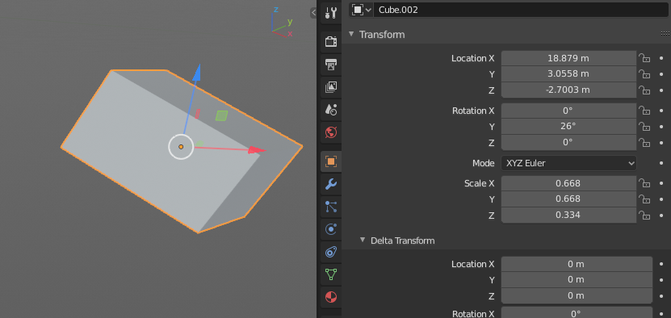
Task: Open the Tool properties tab
Action: [330, 13]
